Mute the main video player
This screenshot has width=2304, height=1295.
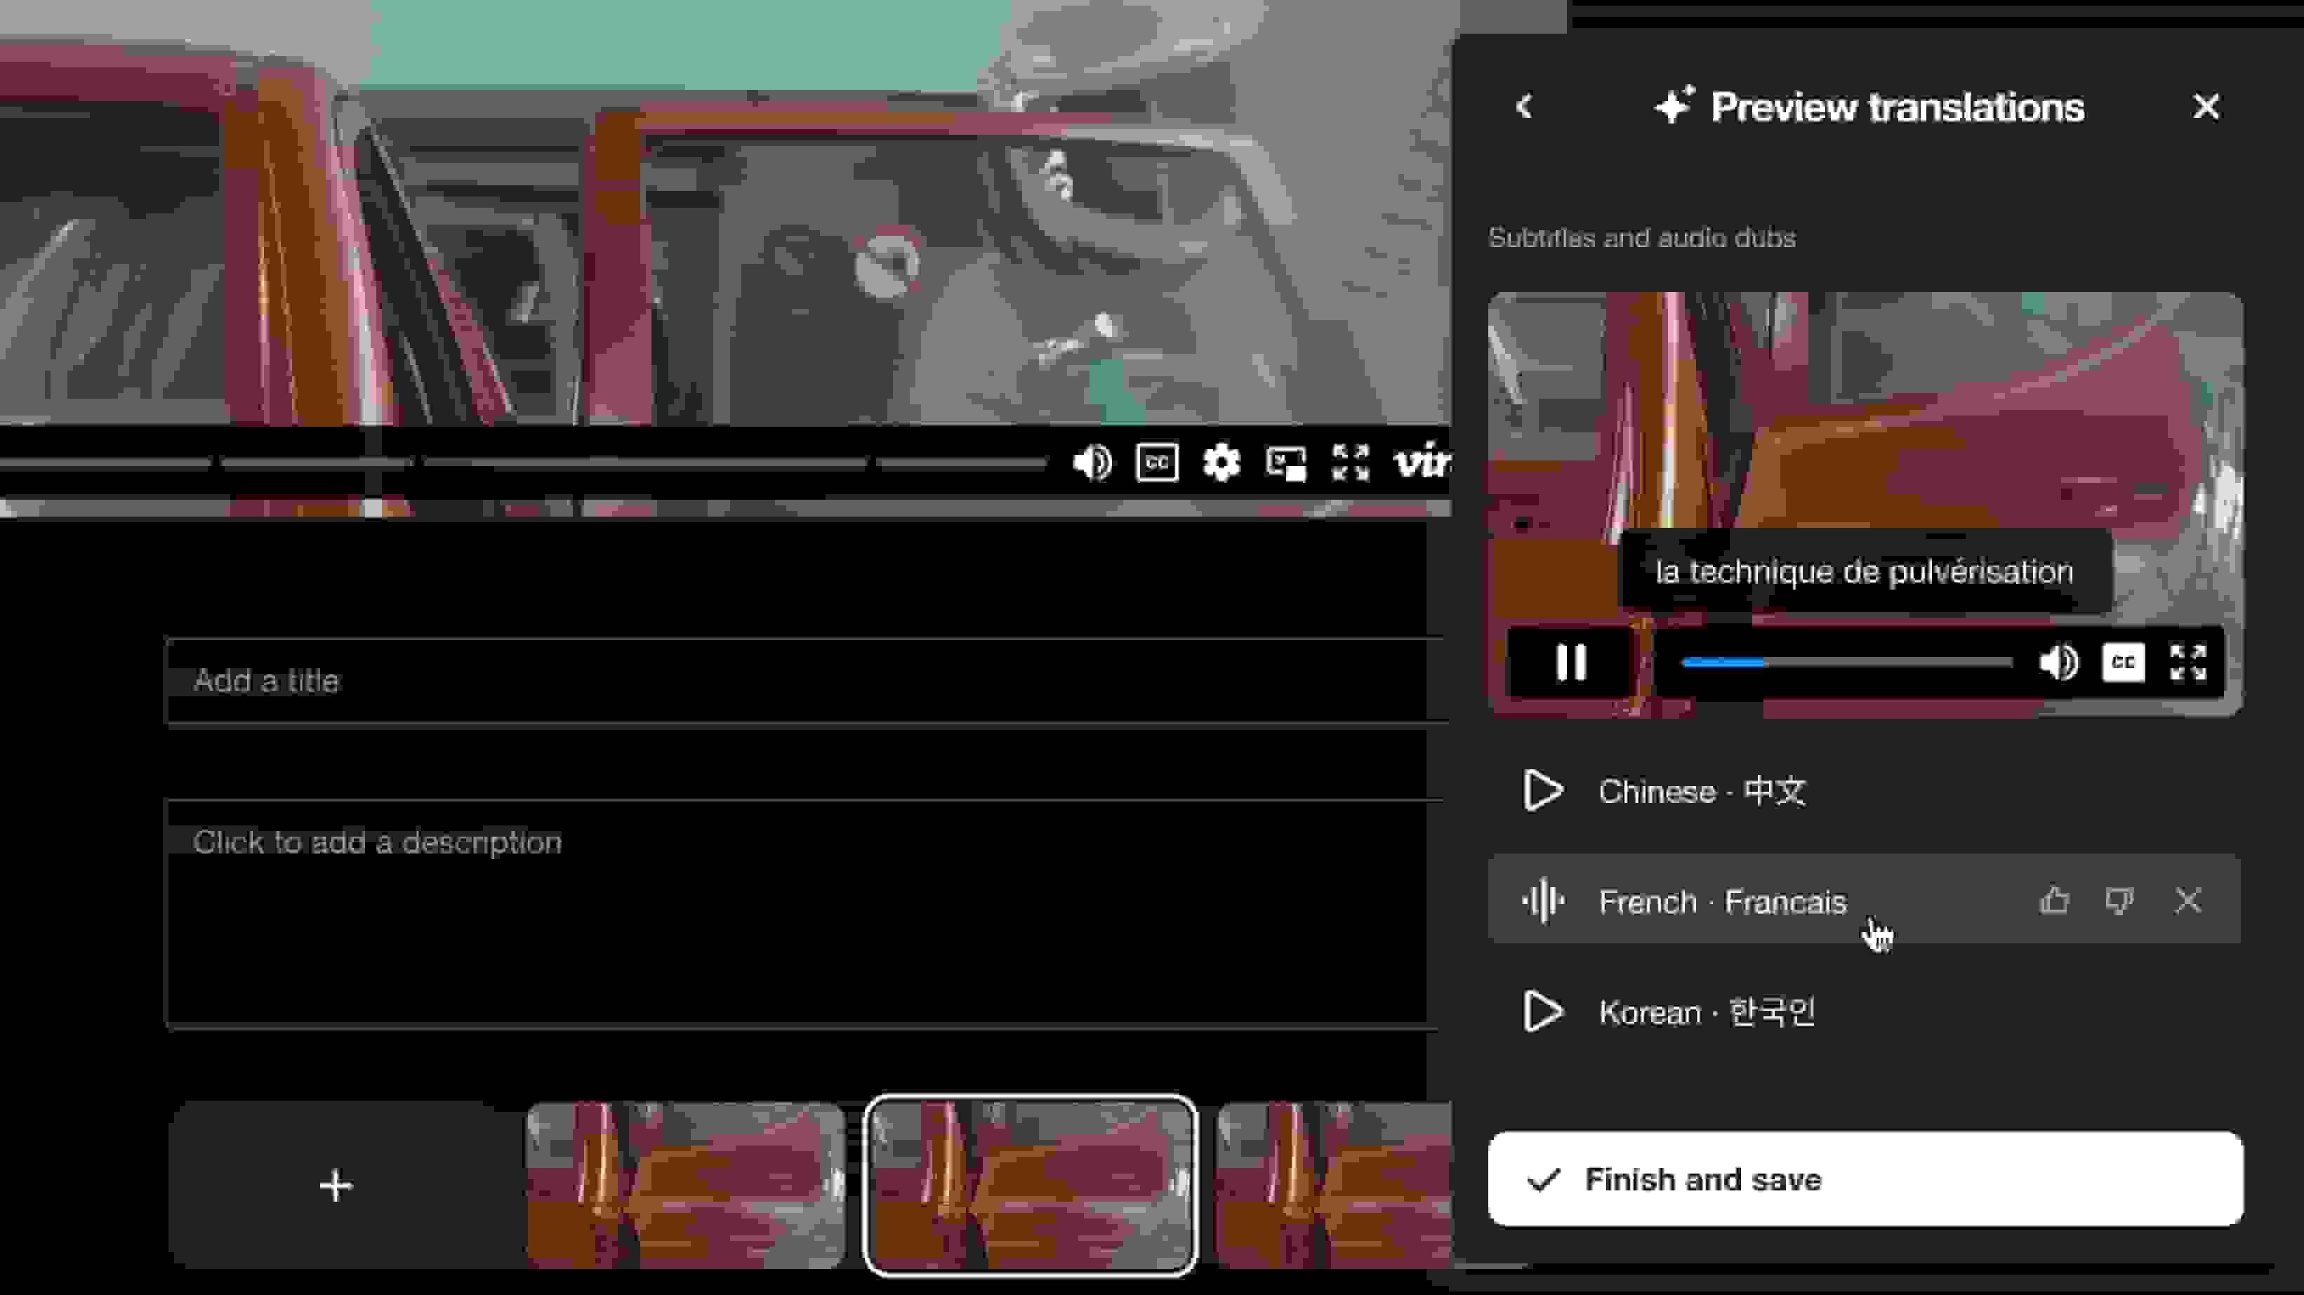click(x=1091, y=463)
